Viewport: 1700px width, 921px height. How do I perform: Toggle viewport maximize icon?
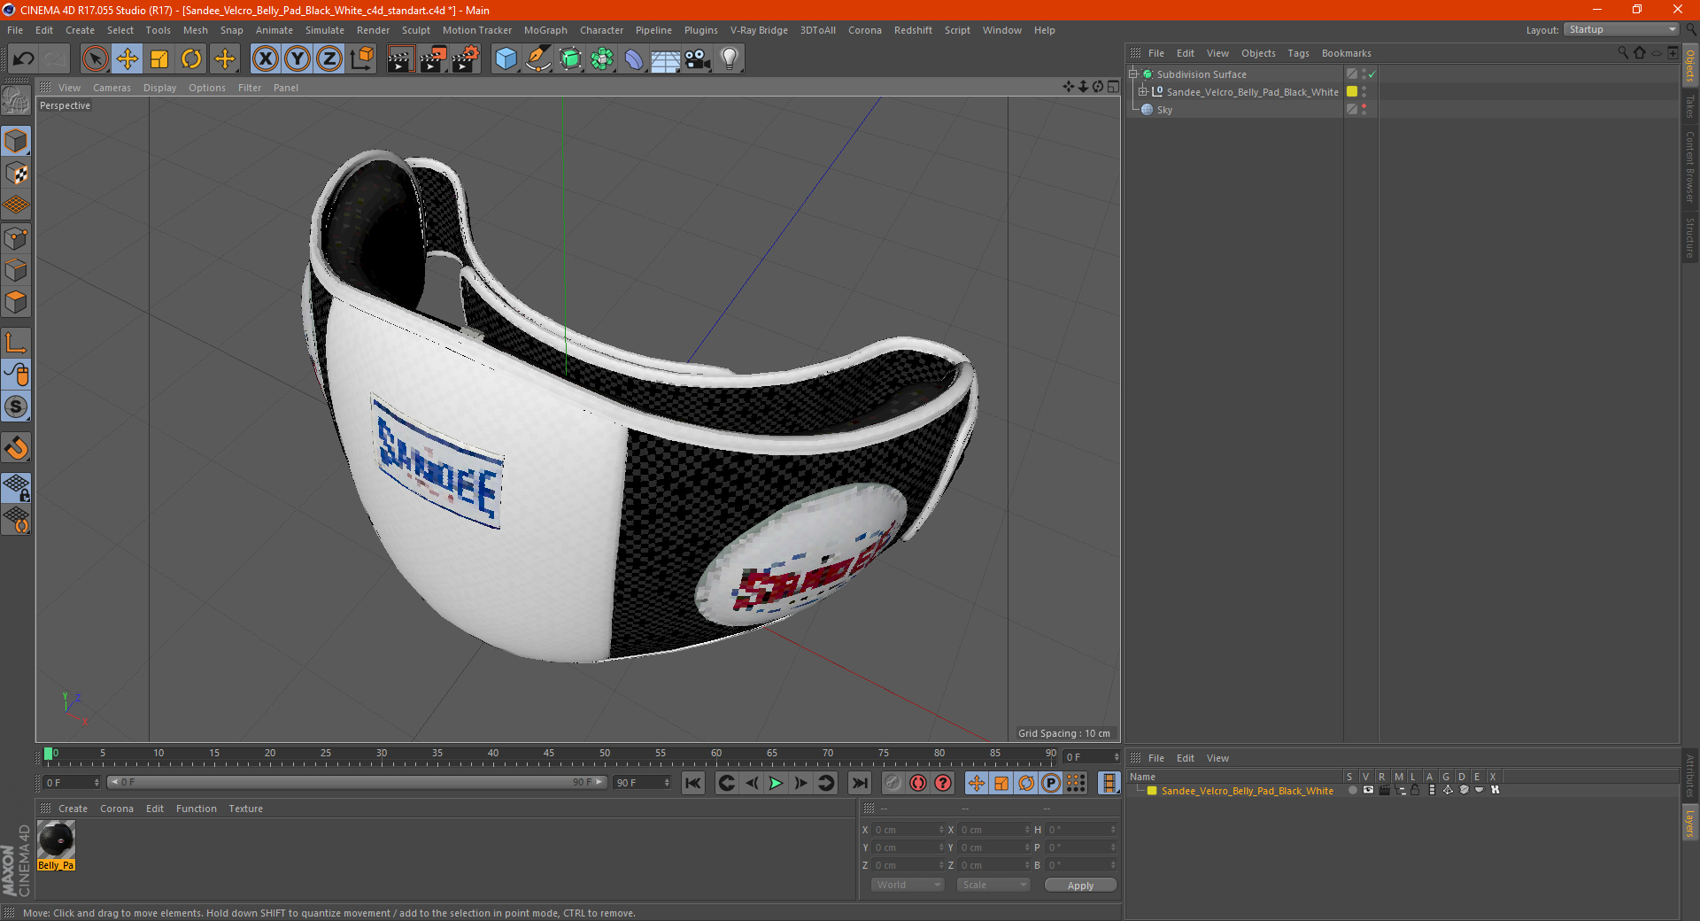(x=1113, y=87)
